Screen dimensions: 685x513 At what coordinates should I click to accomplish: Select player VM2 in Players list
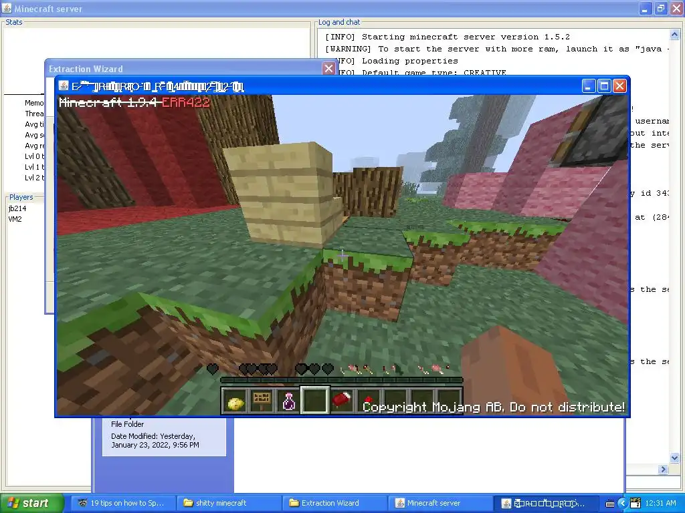[15, 219]
